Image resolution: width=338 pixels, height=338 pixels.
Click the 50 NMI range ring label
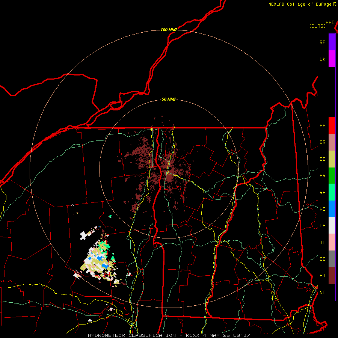(169, 99)
